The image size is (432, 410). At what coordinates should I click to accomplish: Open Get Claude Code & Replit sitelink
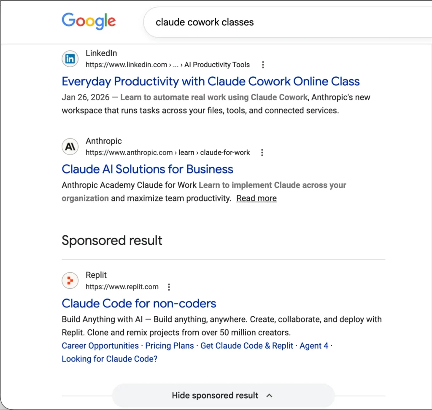coord(247,345)
